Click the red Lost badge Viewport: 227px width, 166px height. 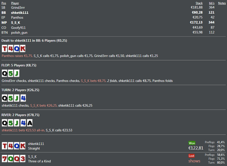click(x=191, y=156)
